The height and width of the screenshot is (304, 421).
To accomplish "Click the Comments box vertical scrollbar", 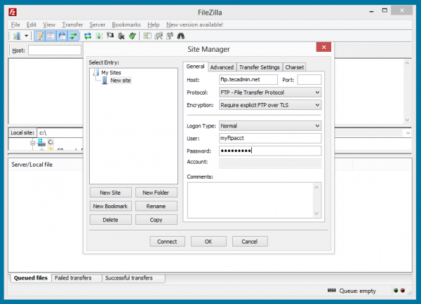I will point(317,200).
